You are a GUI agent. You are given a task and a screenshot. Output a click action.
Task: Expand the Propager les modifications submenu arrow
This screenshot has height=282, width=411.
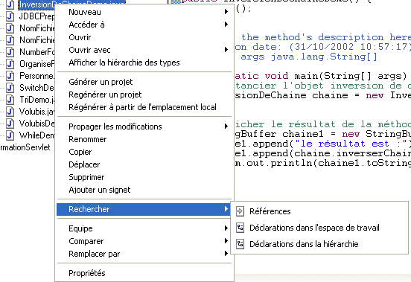226,126
